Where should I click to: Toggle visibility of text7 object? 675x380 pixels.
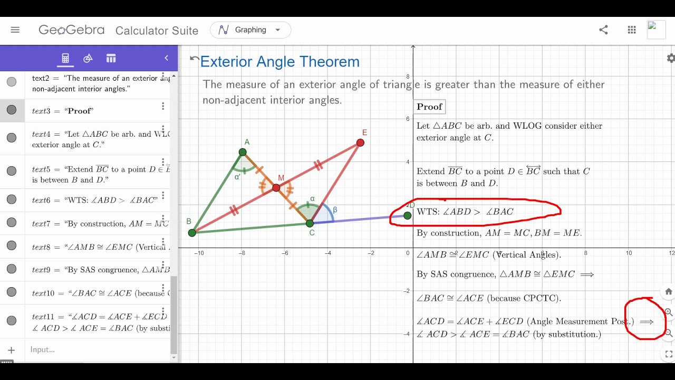12,222
